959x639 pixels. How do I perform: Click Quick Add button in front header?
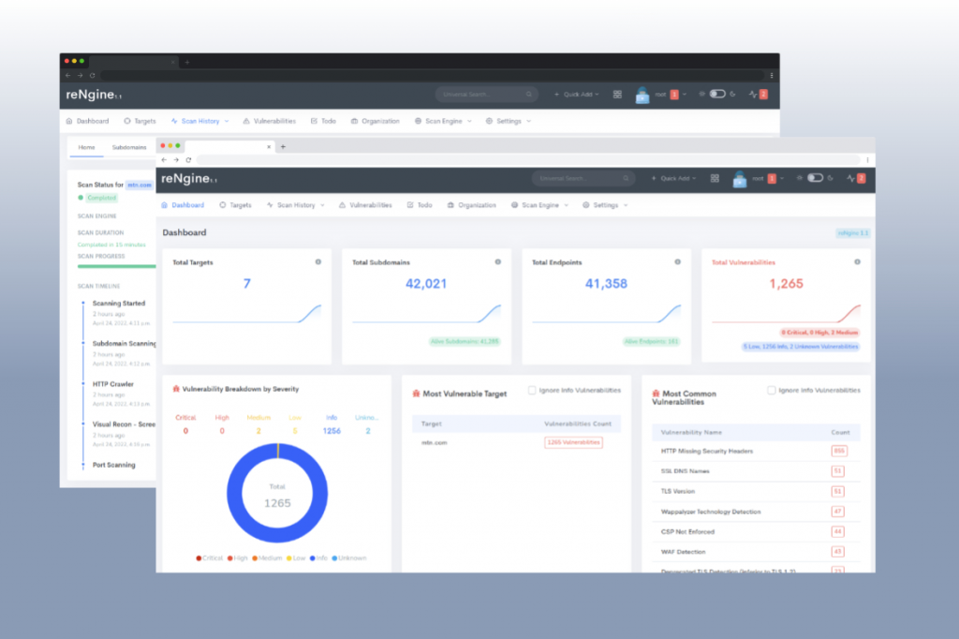674,178
